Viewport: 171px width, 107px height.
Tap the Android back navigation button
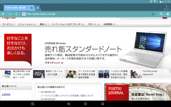(68, 104)
